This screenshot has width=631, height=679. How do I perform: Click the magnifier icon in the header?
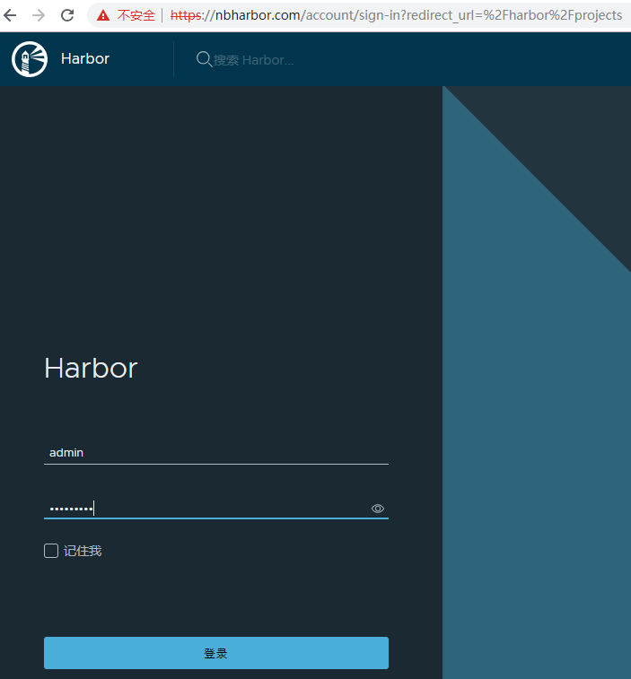pyautogui.click(x=204, y=59)
